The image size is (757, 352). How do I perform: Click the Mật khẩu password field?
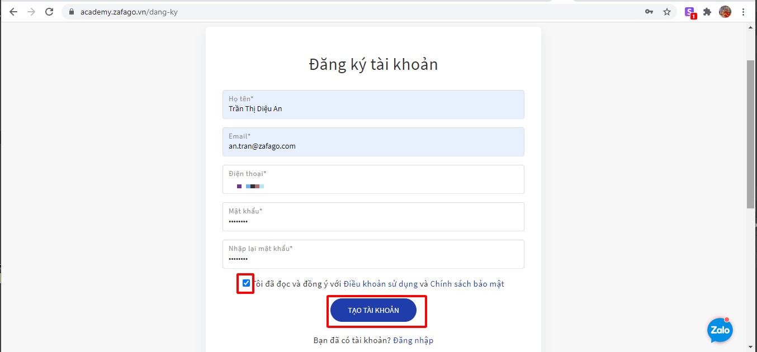pyautogui.click(x=373, y=217)
